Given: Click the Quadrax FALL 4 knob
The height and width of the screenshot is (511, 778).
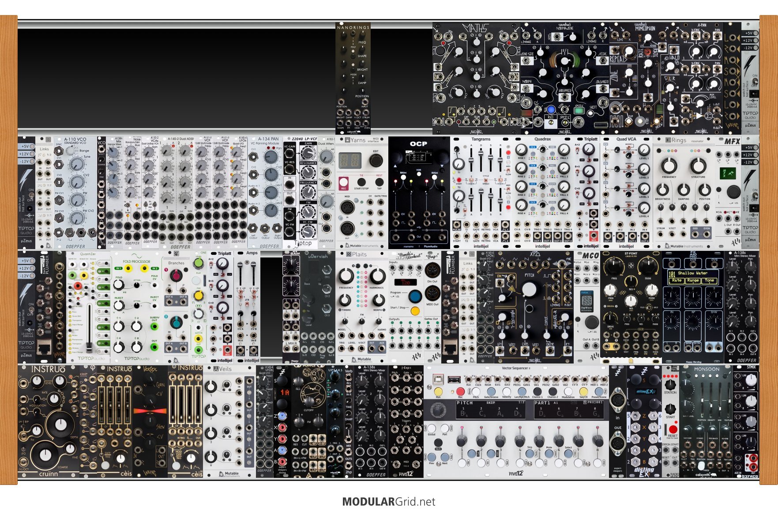Looking at the screenshot, I should coord(564,205).
